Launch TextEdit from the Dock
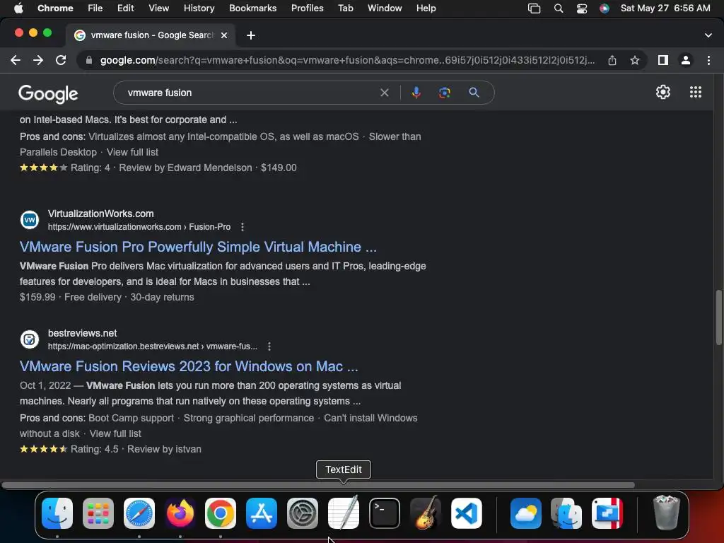 [344, 513]
